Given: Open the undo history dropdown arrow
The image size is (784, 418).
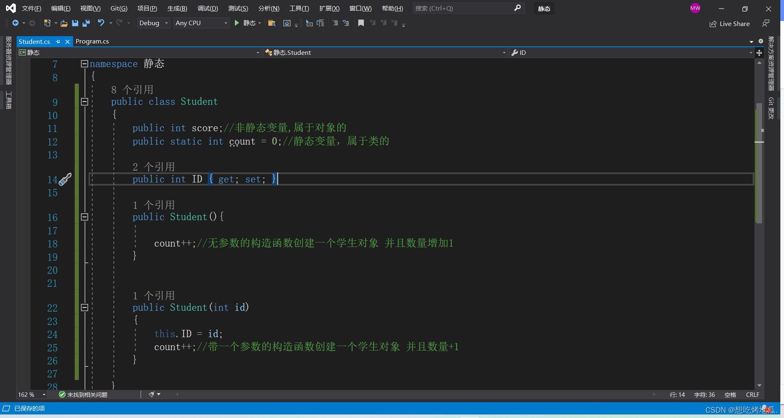Looking at the screenshot, I should coord(111,23).
